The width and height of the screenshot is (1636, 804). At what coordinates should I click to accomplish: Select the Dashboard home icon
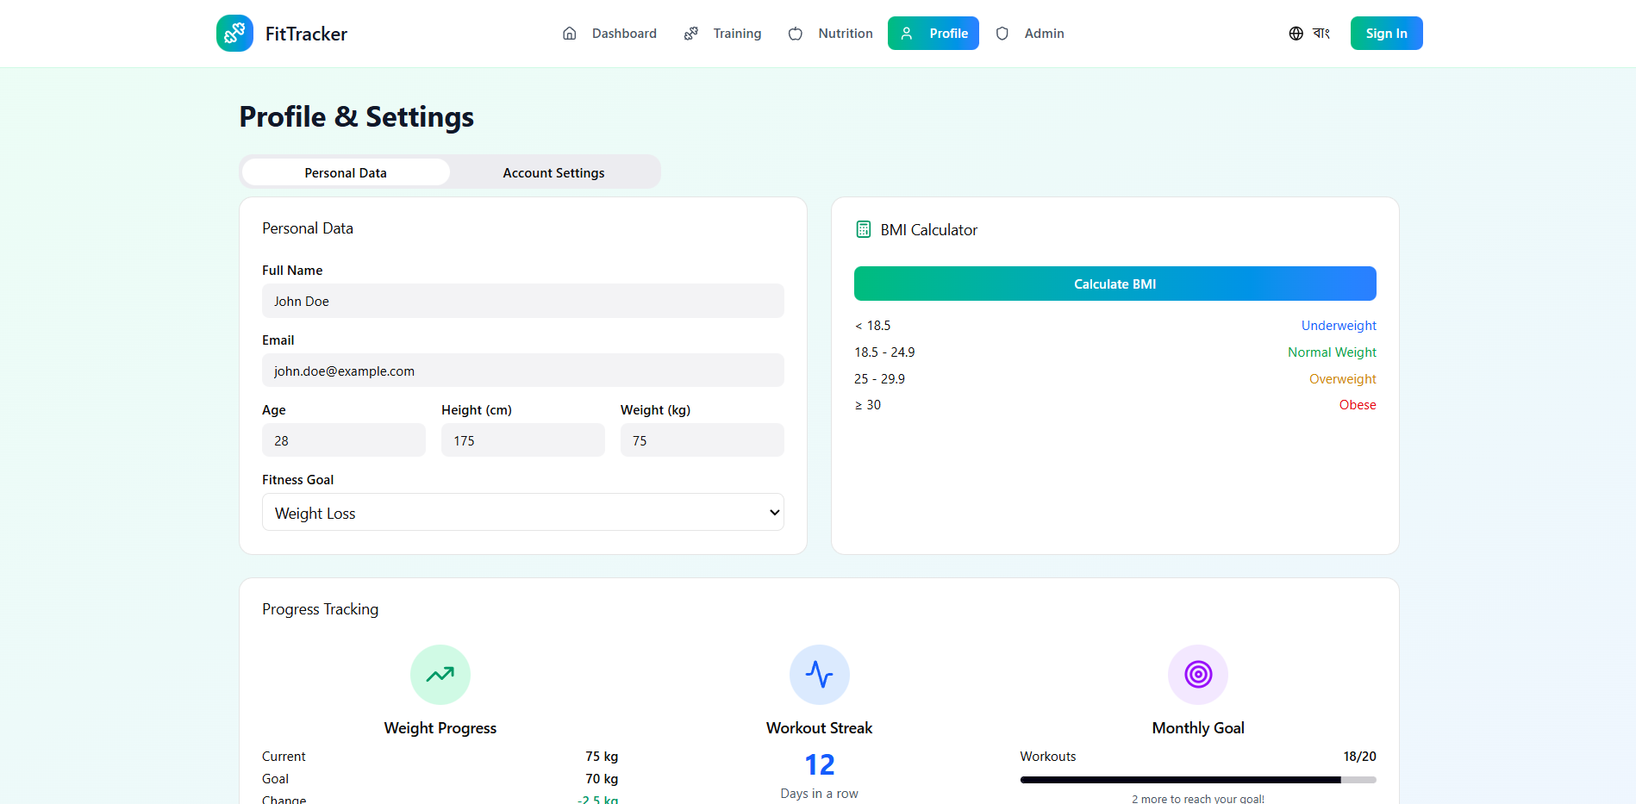569,33
